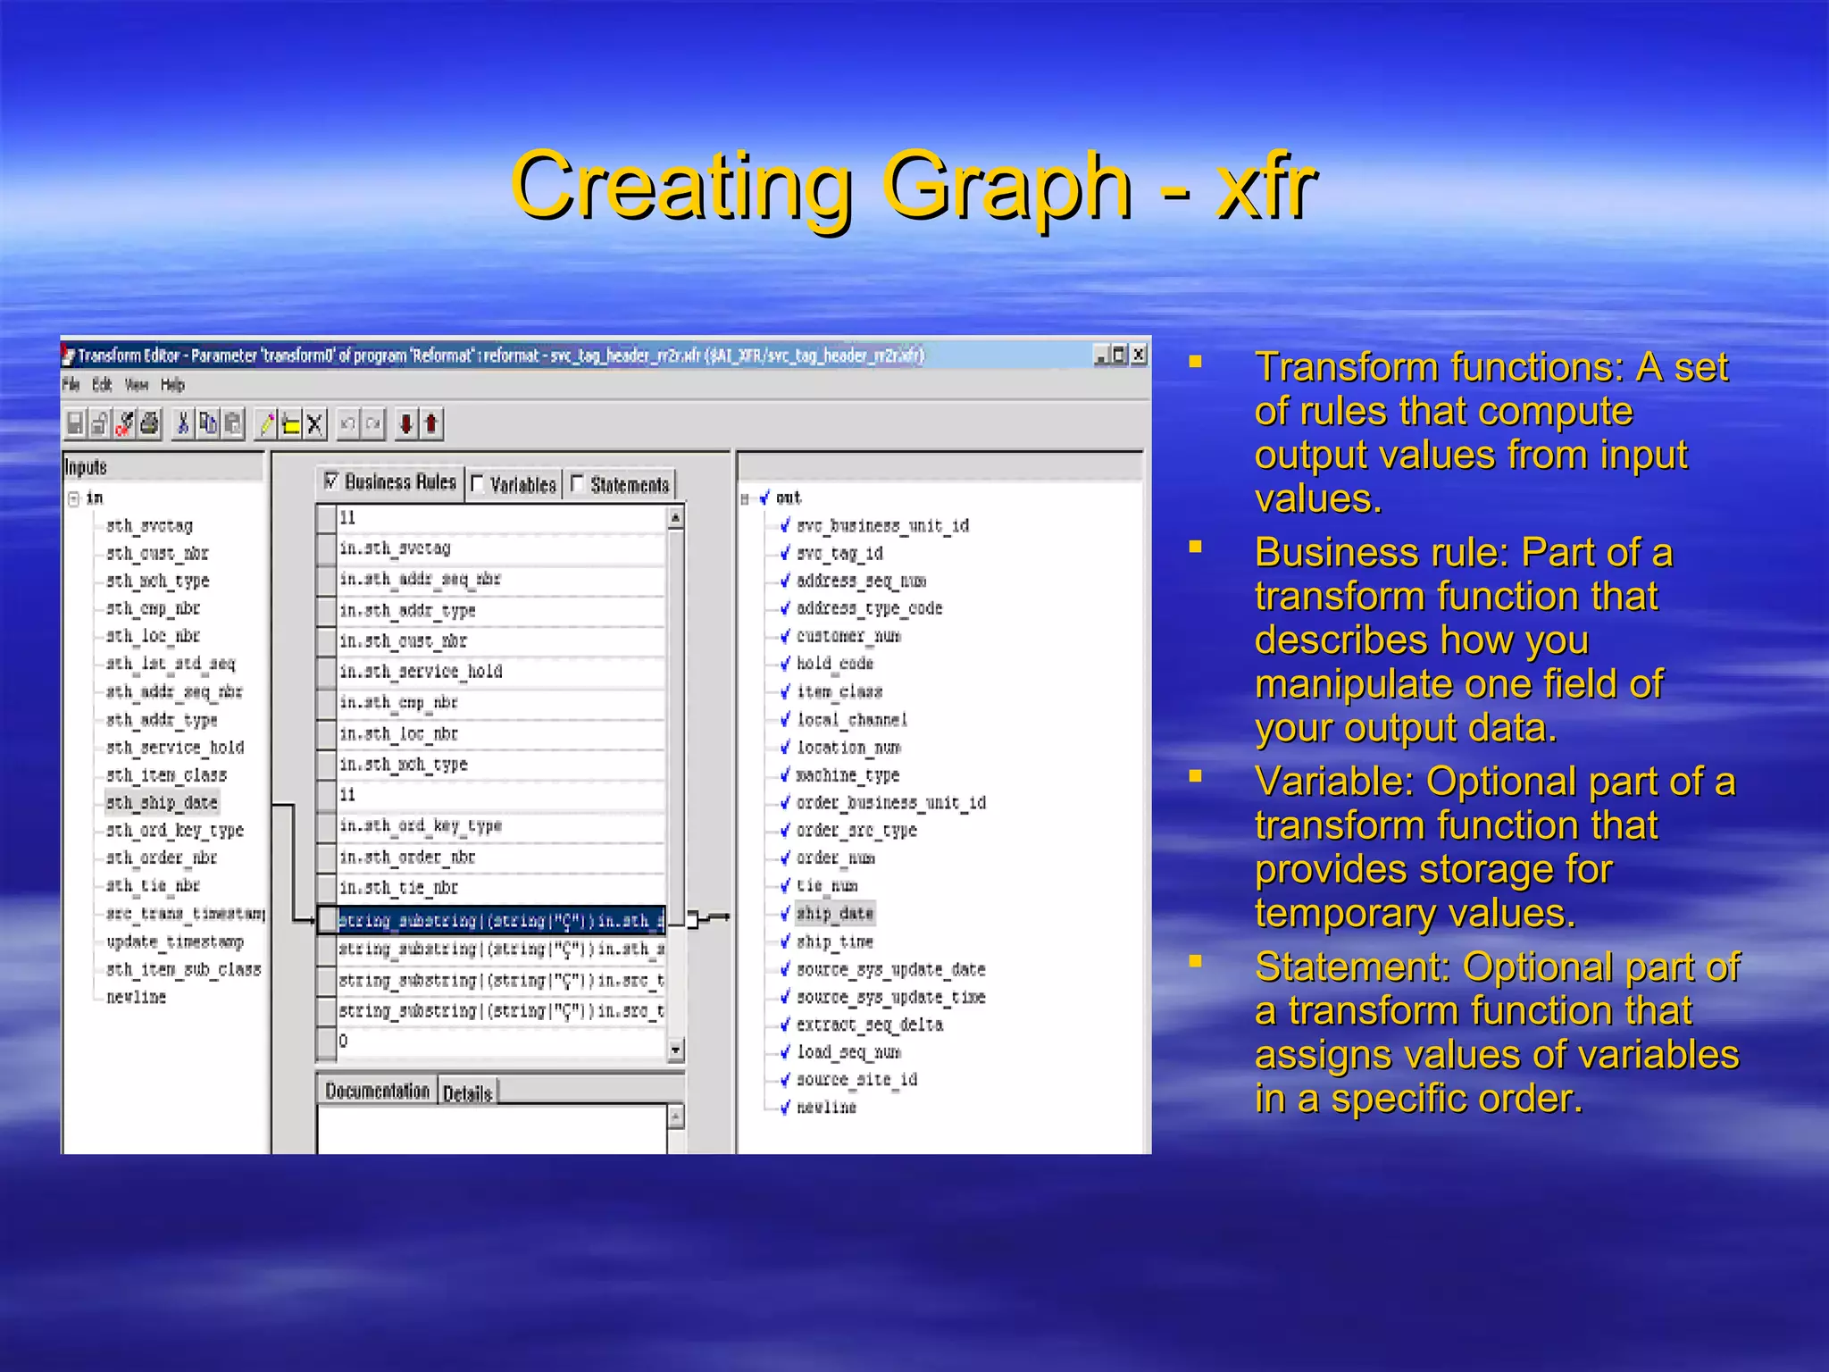Image resolution: width=1829 pixels, height=1372 pixels.
Task: Click checkmark icon beside svc_business_unit_id
Action: [x=785, y=525]
